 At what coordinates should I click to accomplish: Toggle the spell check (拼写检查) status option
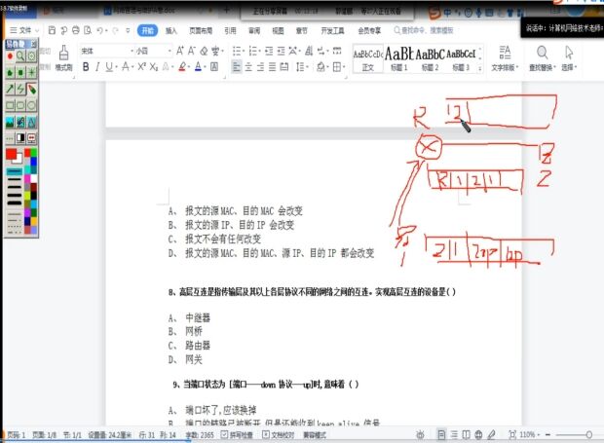coord(237,434)
